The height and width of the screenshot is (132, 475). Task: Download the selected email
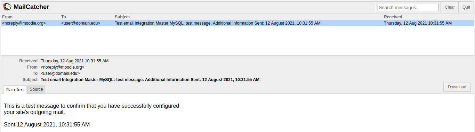click(x=457, y=87)
